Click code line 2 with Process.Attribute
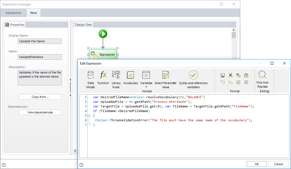The image size is (291, 169). (x=142, y=102)
